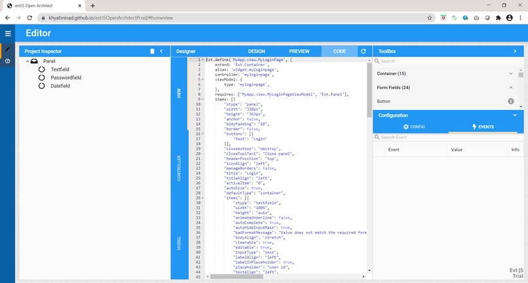The height and width of the screenshot is (283, 528).
Task: Select Passwordfield tree item
Action: point(66,77)
